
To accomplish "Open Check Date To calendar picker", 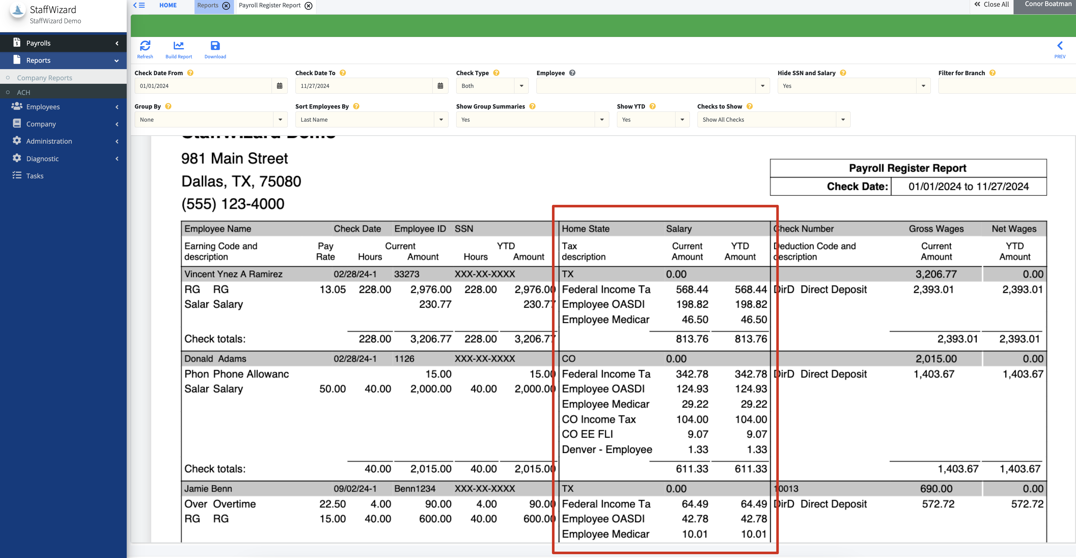I will coord(440,86).
